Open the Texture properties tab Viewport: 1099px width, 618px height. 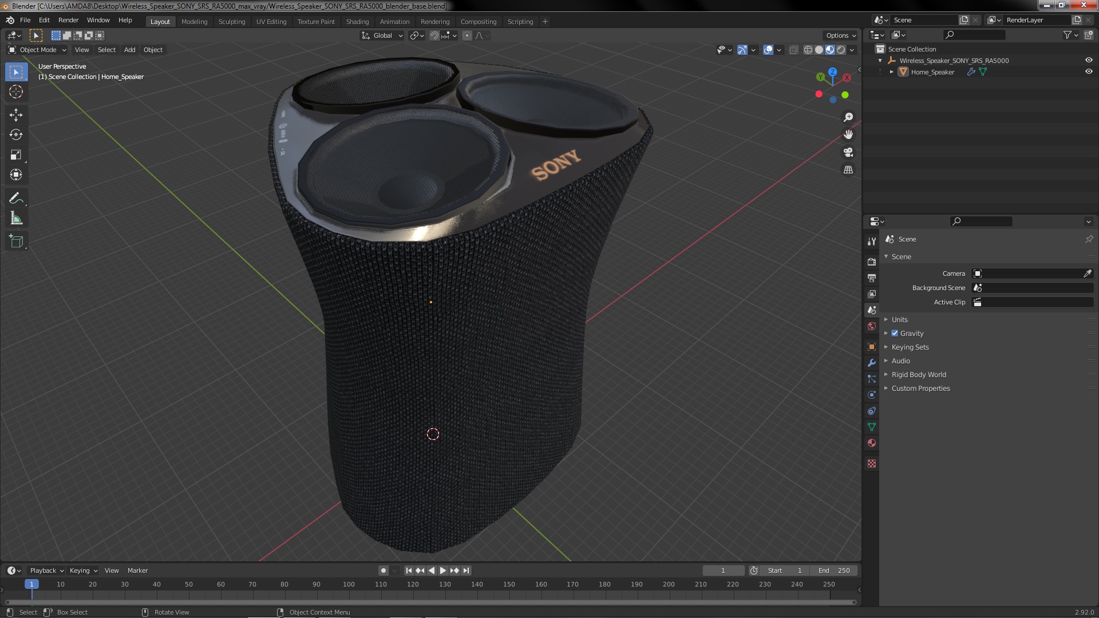coord(872,463)
